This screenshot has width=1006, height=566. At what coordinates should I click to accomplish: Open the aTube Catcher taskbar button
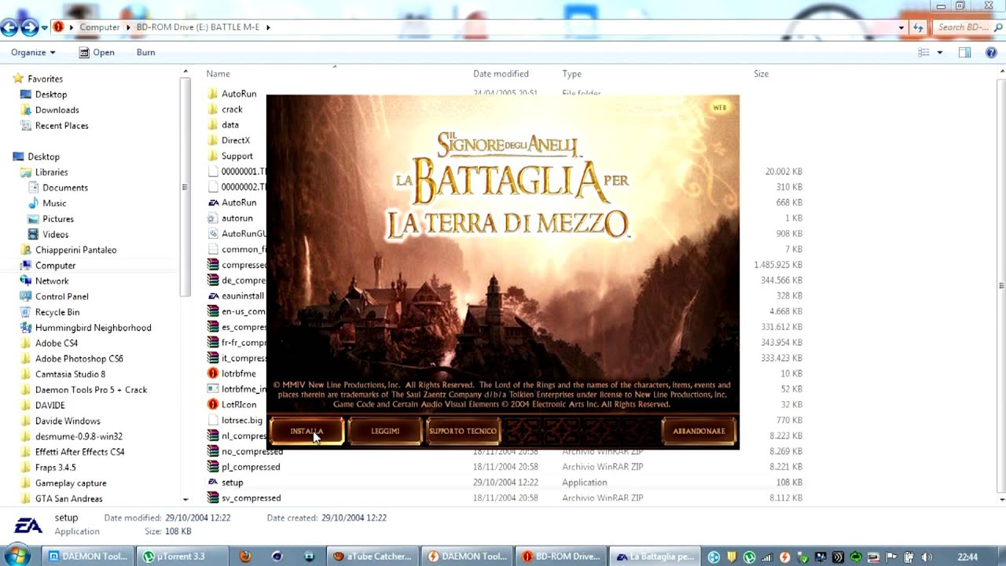pyautogui.click(x=373, y=557)
